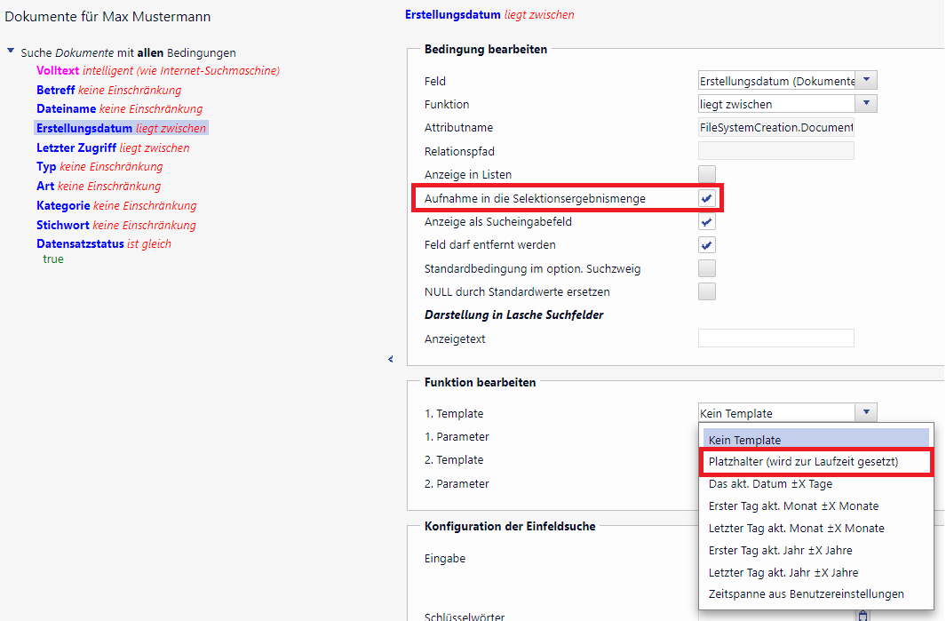Enable the 'Anzeige in Listen' checkbox
946x621 pixels.
tap(707, 174)
